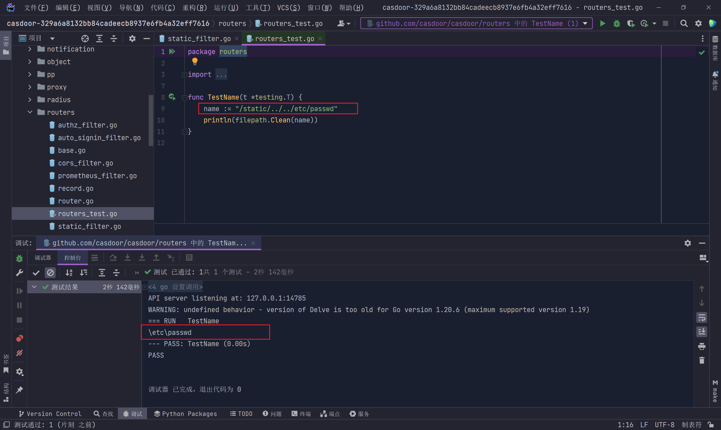
Task: Open the editor tabs more-options menu
Action: (x=702, y=39)
